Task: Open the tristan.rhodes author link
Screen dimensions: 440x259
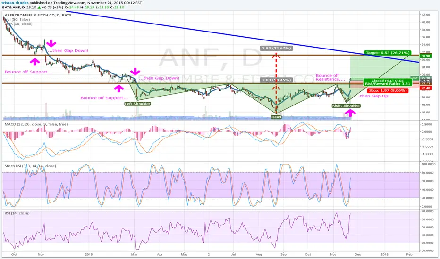Action: coord(15,3)
